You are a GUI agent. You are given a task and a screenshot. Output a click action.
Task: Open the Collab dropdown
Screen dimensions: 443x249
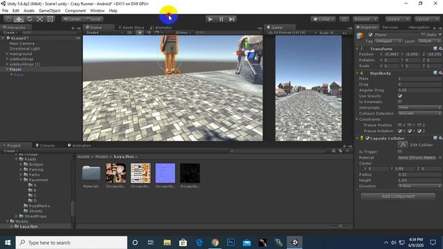point(323,19)
